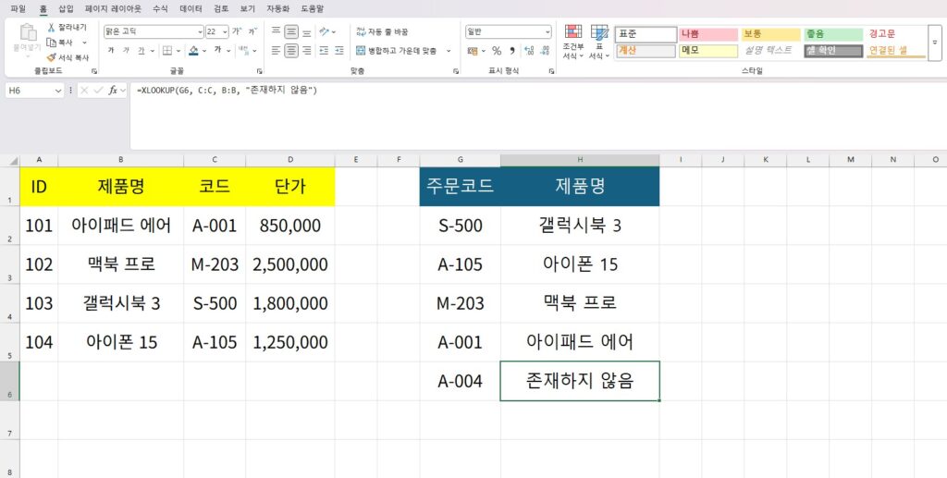The width and height of the screenshot is (947, 478).
Task: Open font group dialog launcher
Action: pyautogui.click(x=259, y=71)
